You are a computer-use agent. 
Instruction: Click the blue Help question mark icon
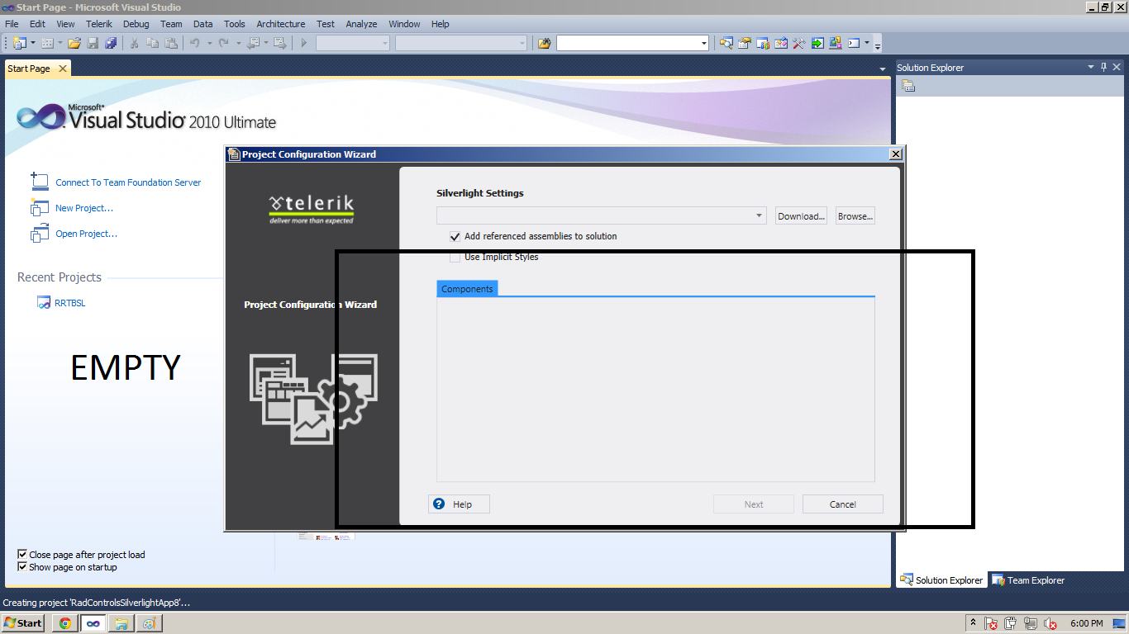[439, 504]
